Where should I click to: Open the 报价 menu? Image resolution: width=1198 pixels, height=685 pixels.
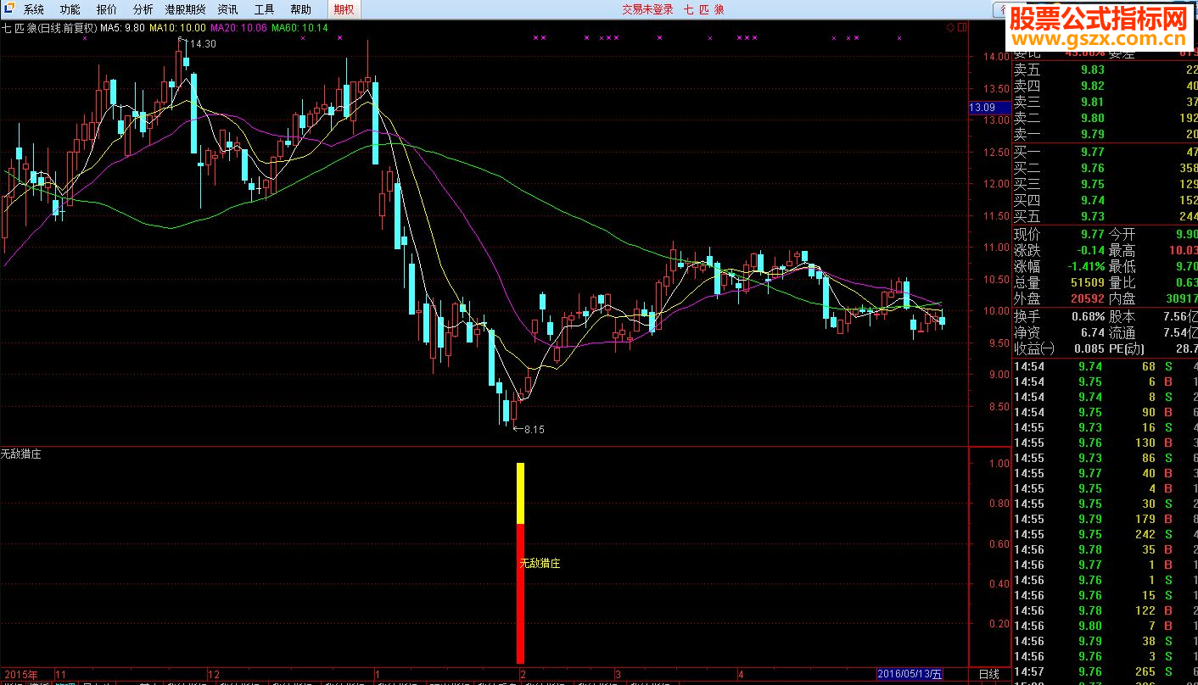pos(107,9)
